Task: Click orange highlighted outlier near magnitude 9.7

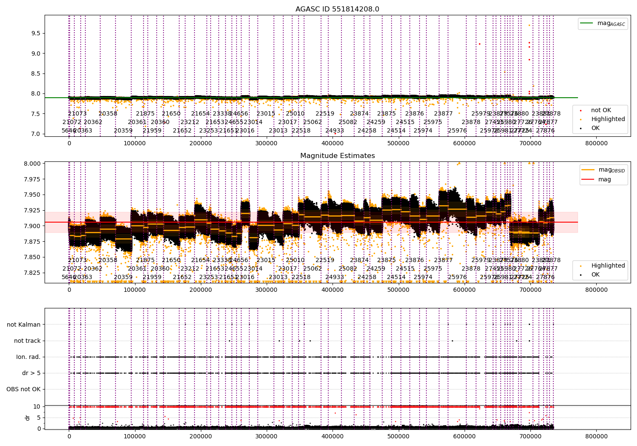Action: [529, 25]
